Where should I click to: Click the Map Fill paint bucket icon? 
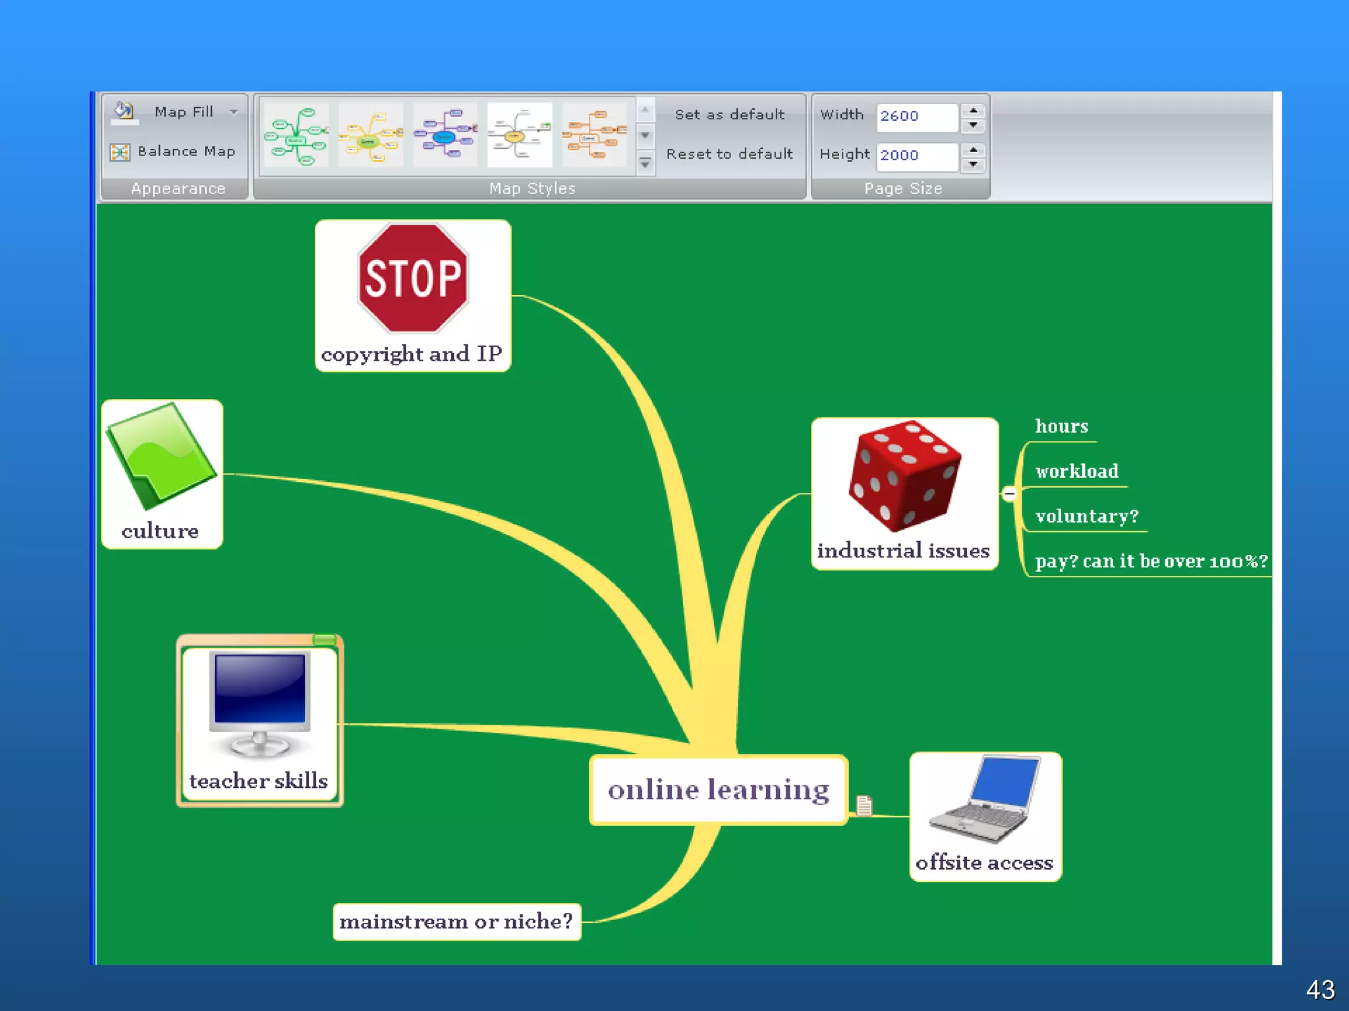[x=124, y=111]
